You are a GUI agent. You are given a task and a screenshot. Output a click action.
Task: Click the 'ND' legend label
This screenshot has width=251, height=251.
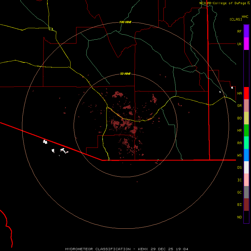pyautogui.click(x=240, y=217)
